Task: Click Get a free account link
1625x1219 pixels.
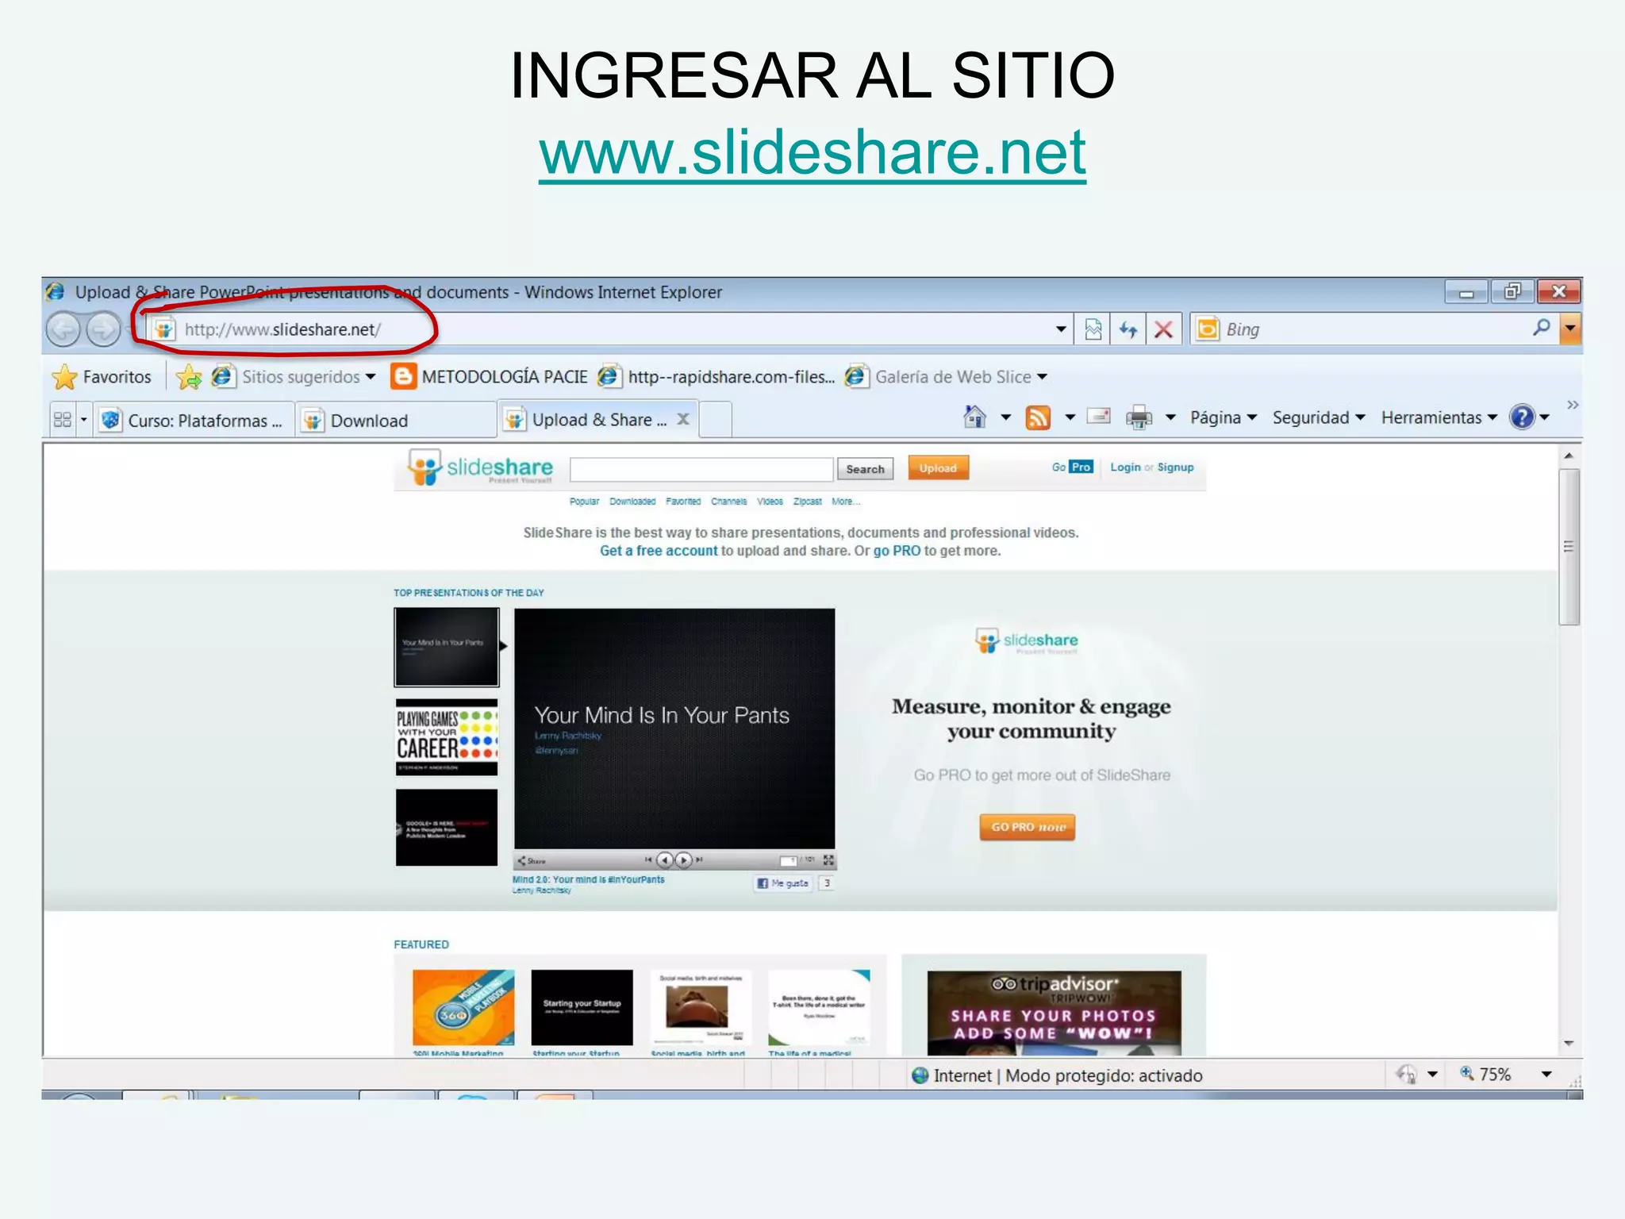Action: click(659, 551)
